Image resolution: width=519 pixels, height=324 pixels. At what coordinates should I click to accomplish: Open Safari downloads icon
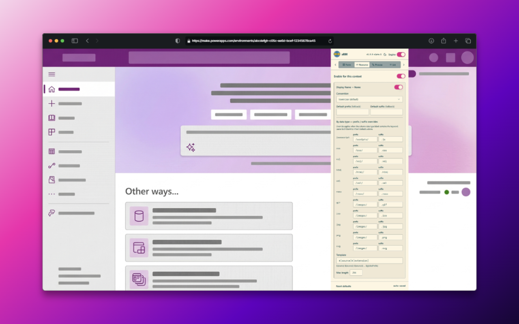tap(431, 41)
